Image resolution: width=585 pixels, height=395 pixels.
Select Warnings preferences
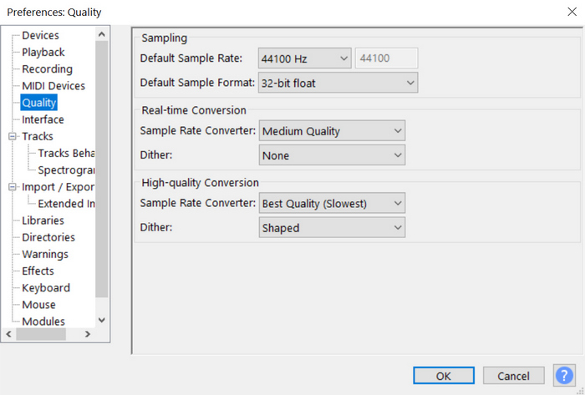pyautogui.click(x=45, y=254)
